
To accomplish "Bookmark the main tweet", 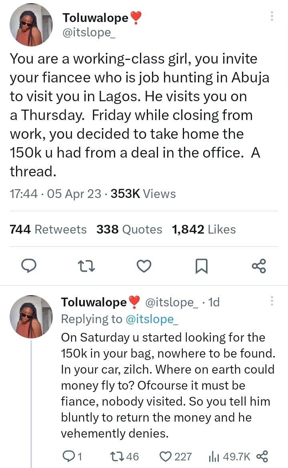I will click(x=201, y=266).
